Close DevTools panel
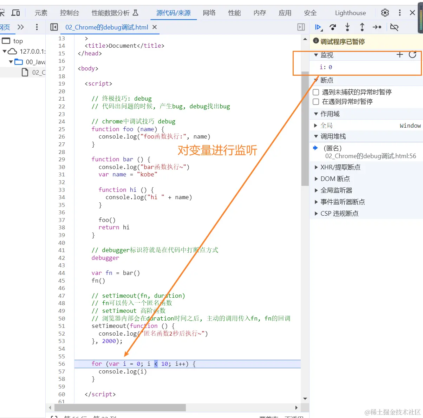The image size is (423, 418). coord(412,13)
